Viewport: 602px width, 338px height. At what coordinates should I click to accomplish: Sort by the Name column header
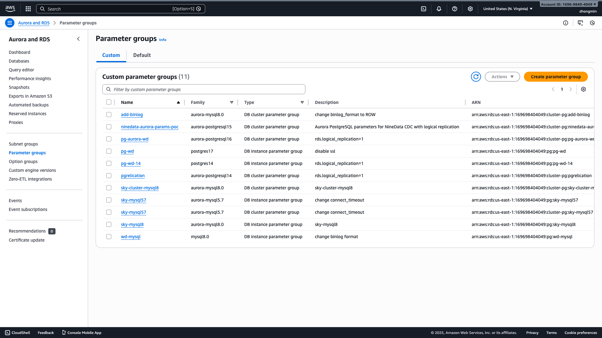(127, 102)
